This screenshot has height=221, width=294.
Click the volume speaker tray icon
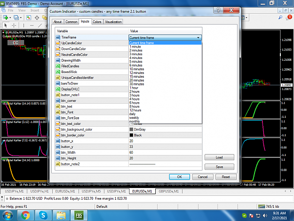[265, 215]
